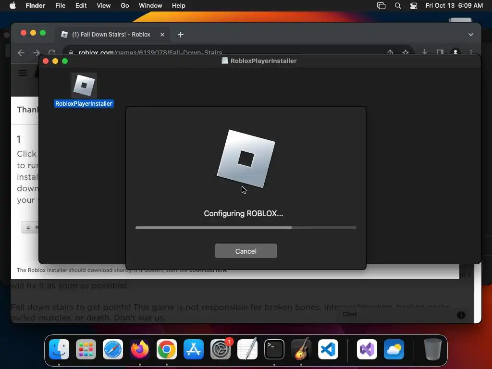
Task: Open the File menu
Action: point(60,6)
